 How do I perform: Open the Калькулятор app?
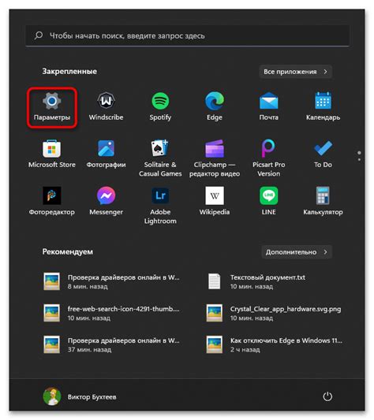[x=323, y=202]
